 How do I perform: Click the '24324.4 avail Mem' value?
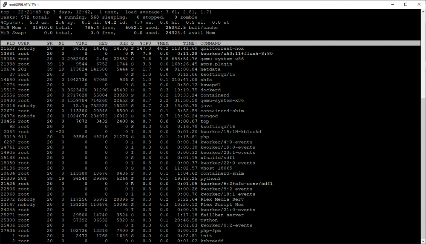pyautogui.click(x=190, y=33)
